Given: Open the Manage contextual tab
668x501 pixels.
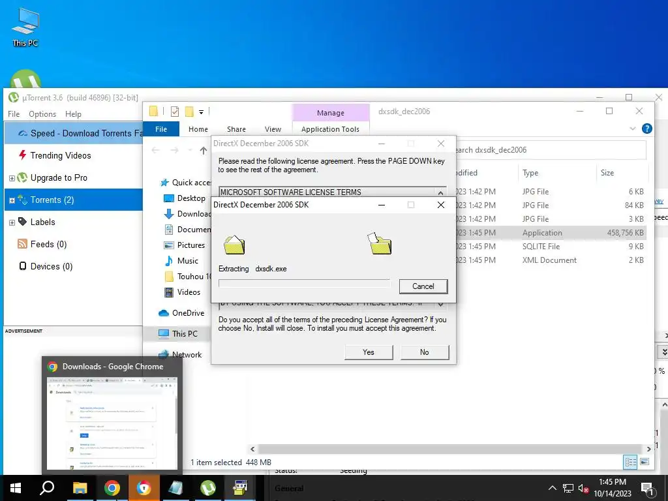Looking at the screenshot, I should [331, 112].
